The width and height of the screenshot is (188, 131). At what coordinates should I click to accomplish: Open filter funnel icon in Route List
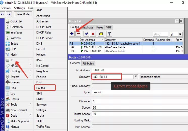point(109,34)
